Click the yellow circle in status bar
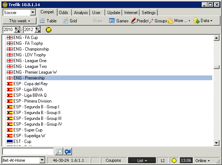222x165 pixels. click(x=174, y=160)
